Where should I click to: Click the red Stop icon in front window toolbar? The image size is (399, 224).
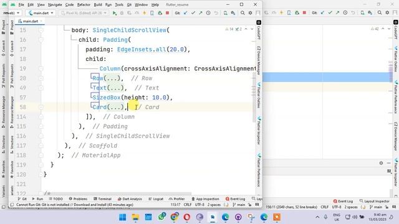167,13
